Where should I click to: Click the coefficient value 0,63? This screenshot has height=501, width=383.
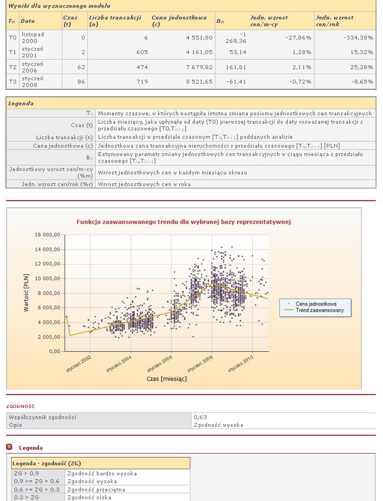[200, 417]
